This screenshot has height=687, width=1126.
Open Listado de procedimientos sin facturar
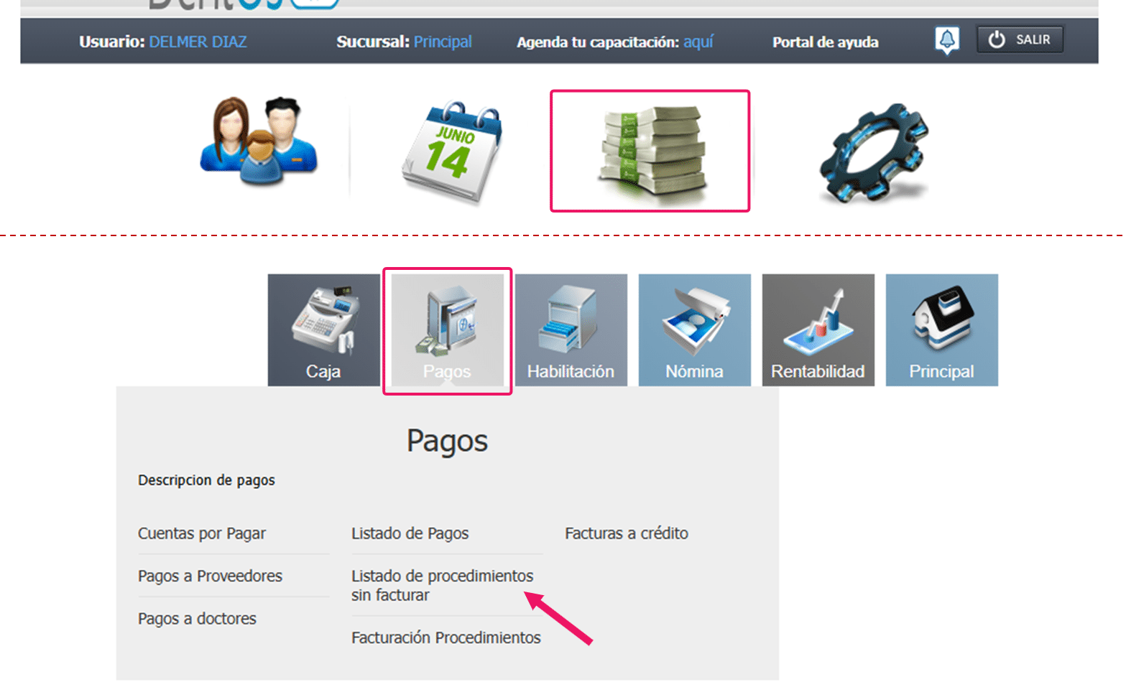click(x=442, y=585)
